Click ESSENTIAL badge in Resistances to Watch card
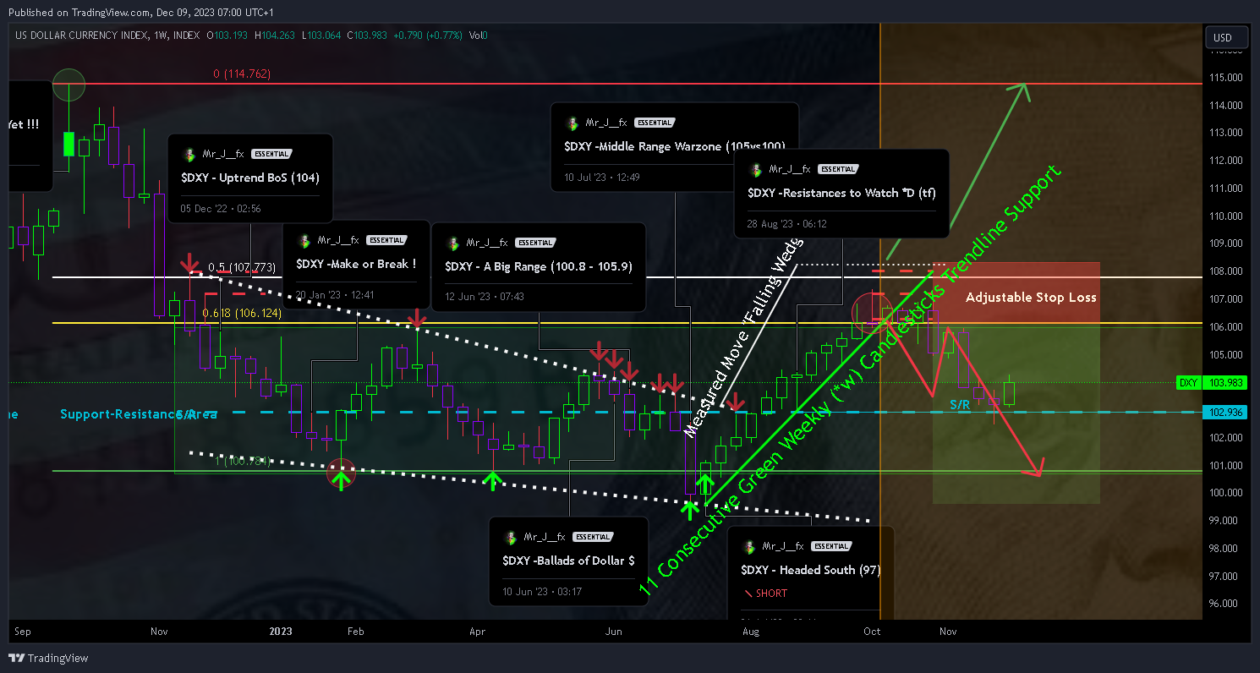The image size is (1260, 673). (839, 170)
